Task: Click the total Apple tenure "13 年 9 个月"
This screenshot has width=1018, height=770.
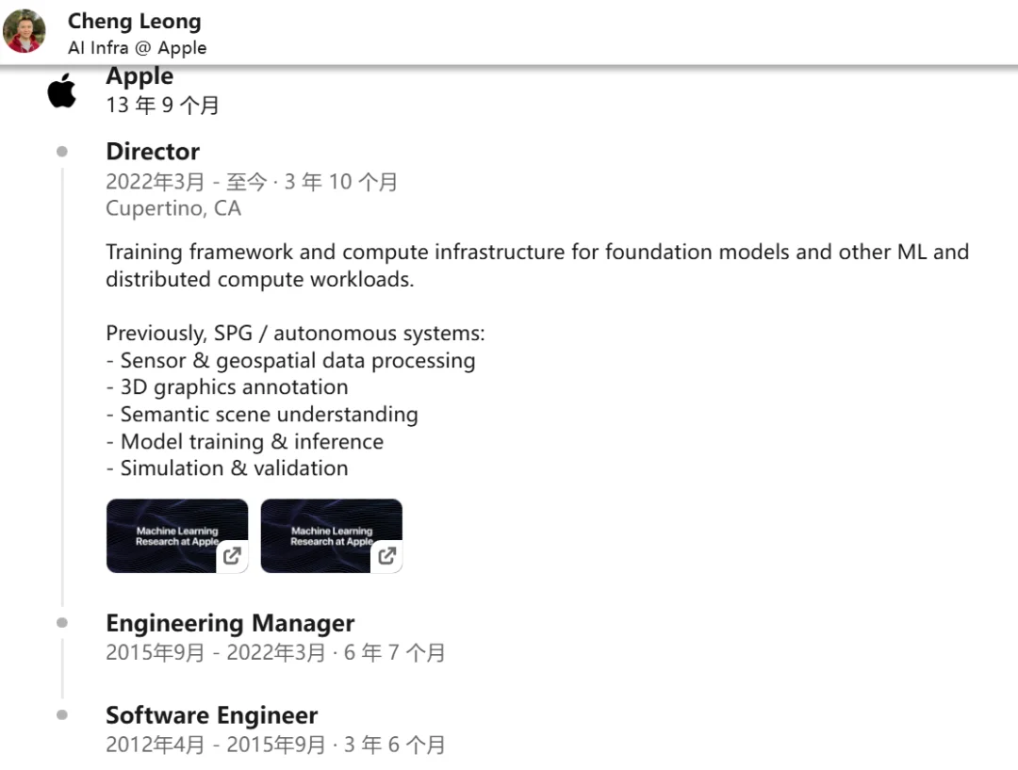Action: [162, 105]
